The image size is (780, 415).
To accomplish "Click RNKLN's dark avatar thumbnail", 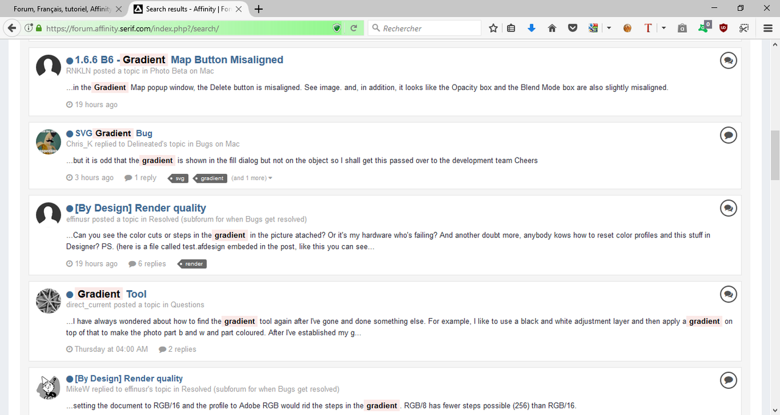I will tap(49, 66).
